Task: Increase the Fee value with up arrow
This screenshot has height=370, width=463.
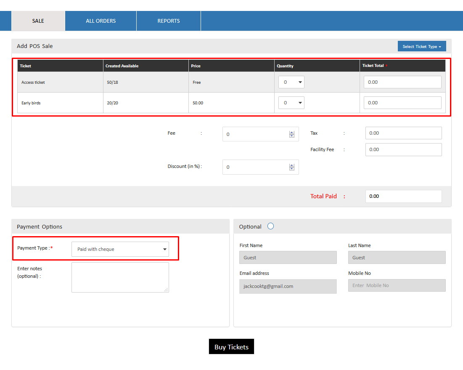Action: (292, 133)
